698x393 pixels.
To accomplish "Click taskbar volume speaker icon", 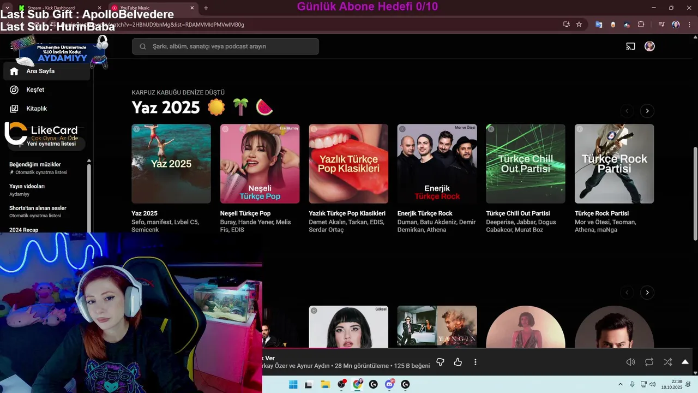I will [653, 384].
